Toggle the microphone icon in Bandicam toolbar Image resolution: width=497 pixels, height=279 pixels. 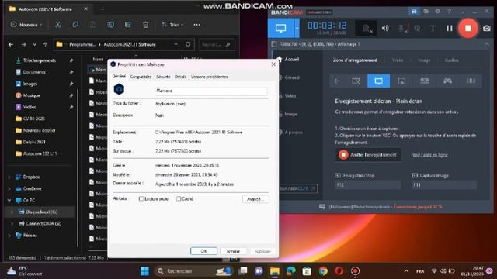(402, 29)
